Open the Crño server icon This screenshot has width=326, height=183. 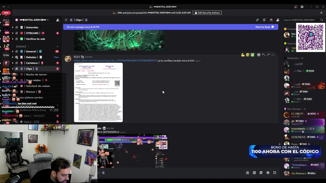(x=6, y=55)
